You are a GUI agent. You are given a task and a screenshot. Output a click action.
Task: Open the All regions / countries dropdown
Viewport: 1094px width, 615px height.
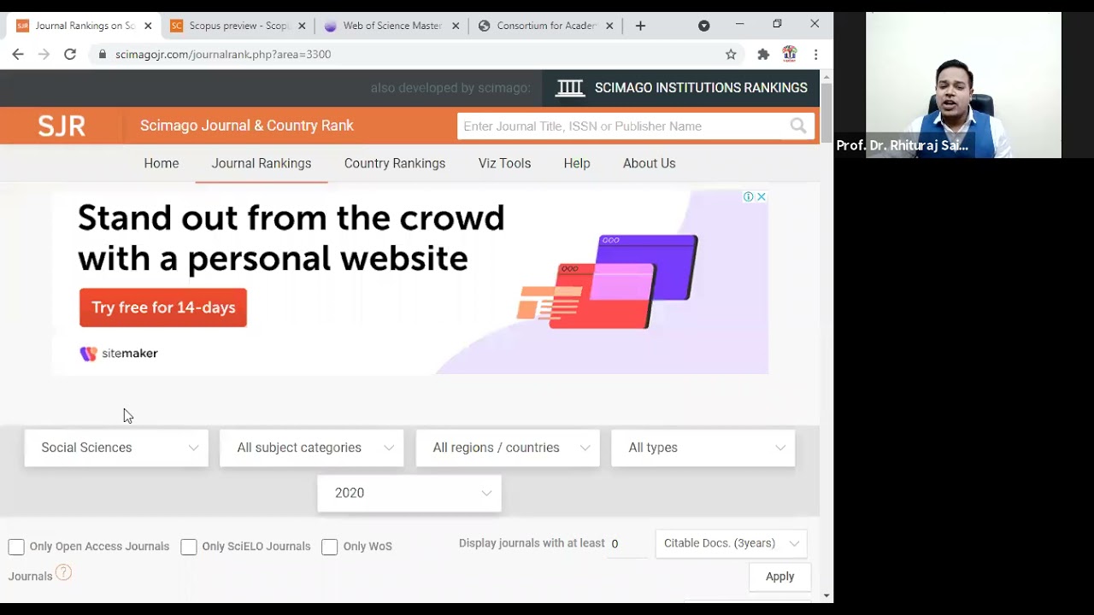tap(508, 448)
